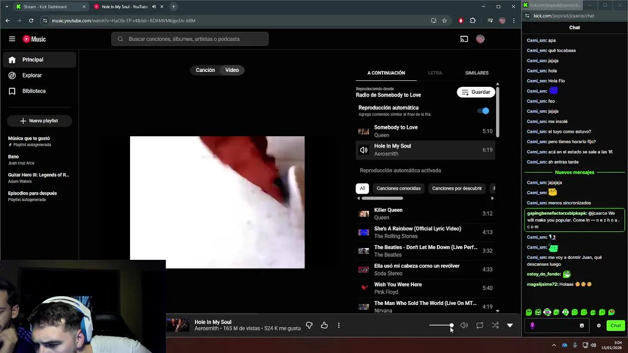Play Killer Queen from the queue
628x353 pixels.
pos(425,214)
